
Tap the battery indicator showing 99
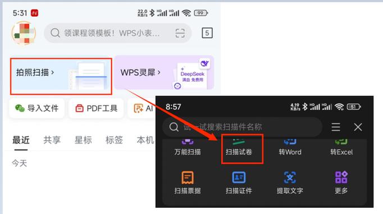201,13
